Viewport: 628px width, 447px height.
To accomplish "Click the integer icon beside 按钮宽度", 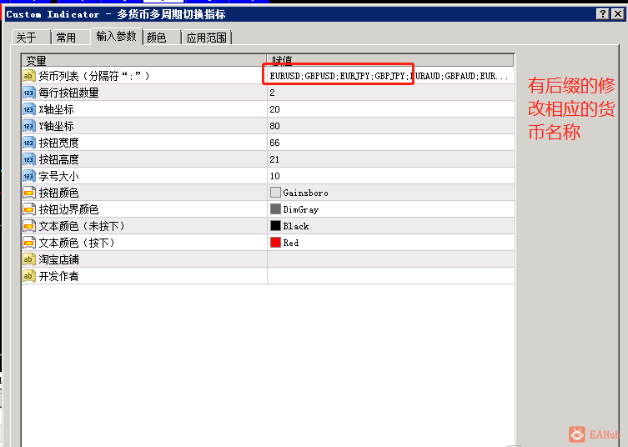I will (x=29, y=143).
